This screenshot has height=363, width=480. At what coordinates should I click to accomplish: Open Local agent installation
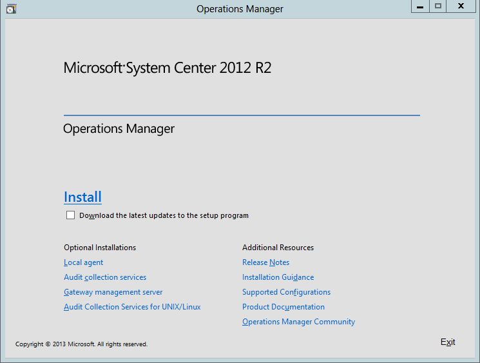coord(83,262)
